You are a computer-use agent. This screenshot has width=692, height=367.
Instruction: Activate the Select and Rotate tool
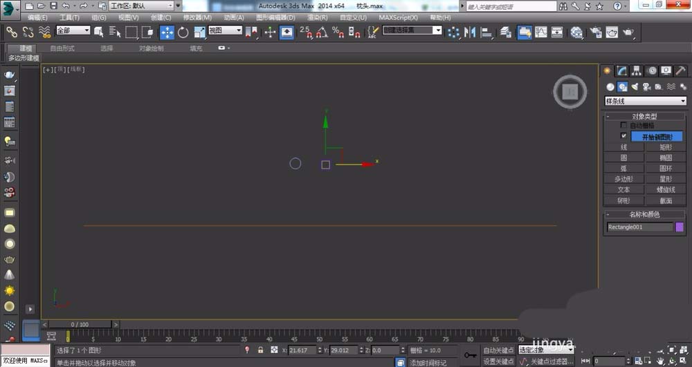pos(183,32)
